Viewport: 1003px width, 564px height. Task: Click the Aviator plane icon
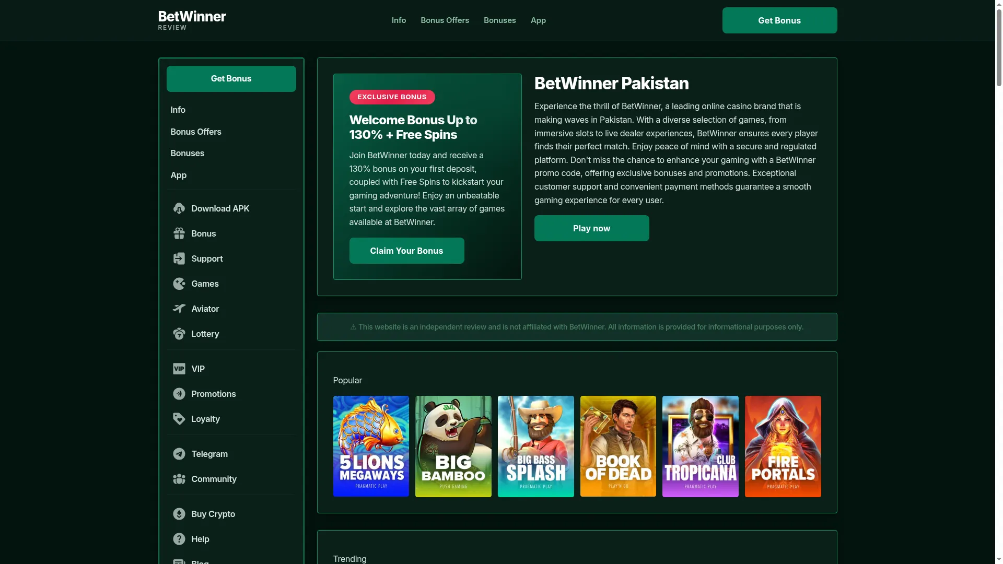[x=179, y=309]
